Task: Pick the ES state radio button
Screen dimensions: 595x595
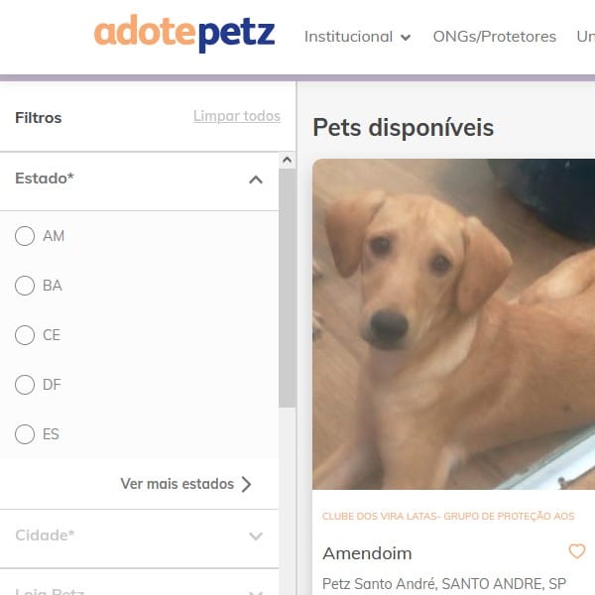Action: (25, 434)
